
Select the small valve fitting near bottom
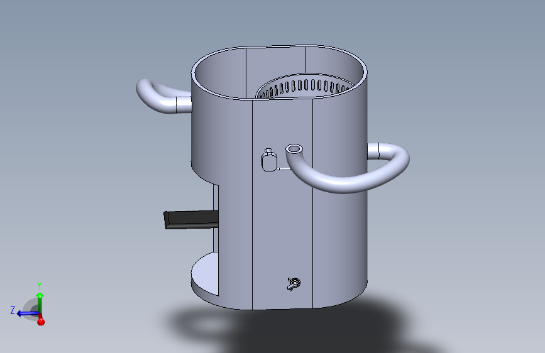pyautogui.click(x=294, y=284)
